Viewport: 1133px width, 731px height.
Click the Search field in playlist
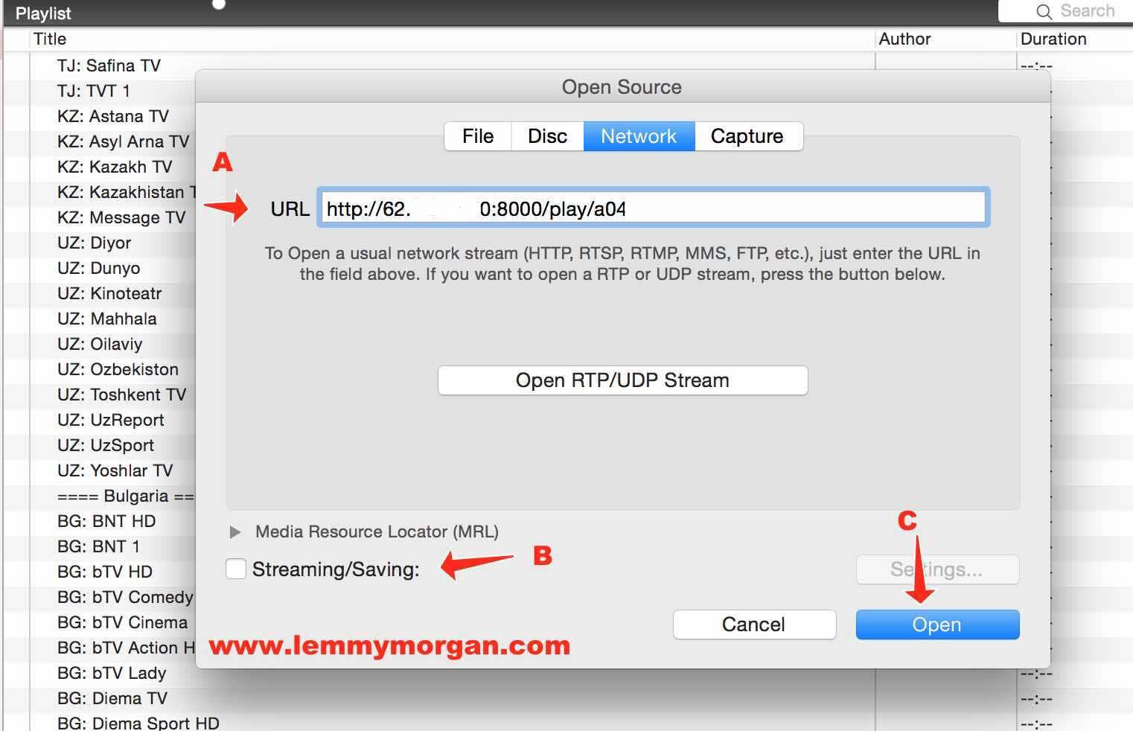click(1065, 11)
